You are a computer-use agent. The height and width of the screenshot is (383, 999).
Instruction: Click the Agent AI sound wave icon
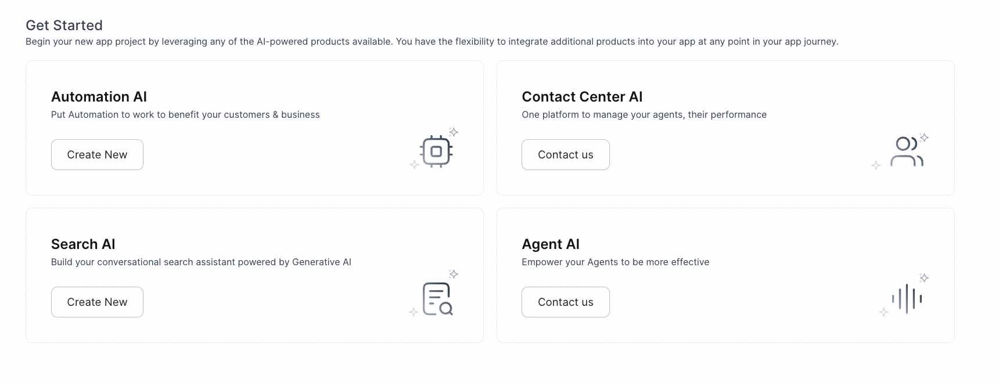coord(907,299)
